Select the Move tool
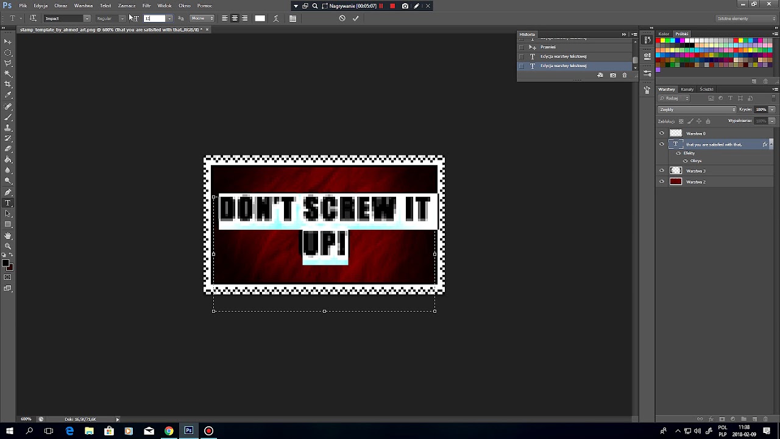The height and width of the screenshot is (439, 780). pyautogui.click(x=8, y=41)
